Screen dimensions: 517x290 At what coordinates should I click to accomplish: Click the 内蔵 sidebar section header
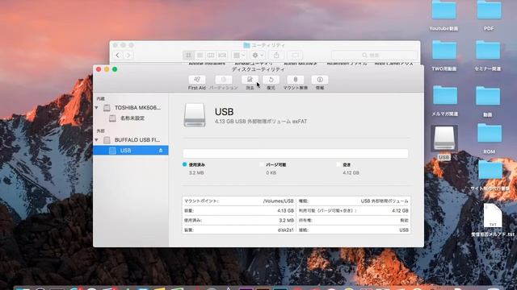[x=100, y=98]
